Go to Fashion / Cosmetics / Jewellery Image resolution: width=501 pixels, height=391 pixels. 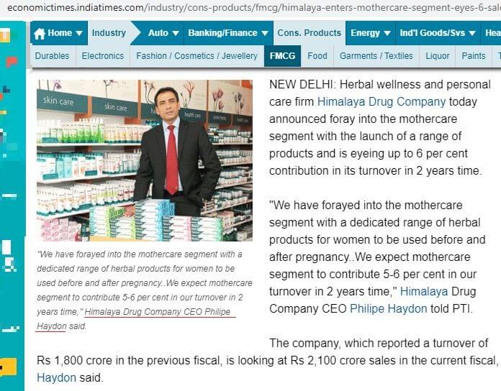coord(197,56)
